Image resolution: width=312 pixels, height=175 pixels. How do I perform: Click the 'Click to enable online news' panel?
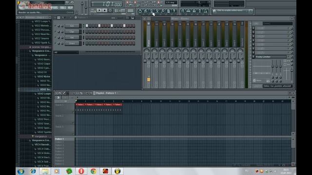pyautogui.click(x=233, y=11)
